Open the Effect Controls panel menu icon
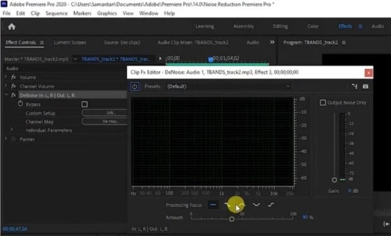 (42, 43)
